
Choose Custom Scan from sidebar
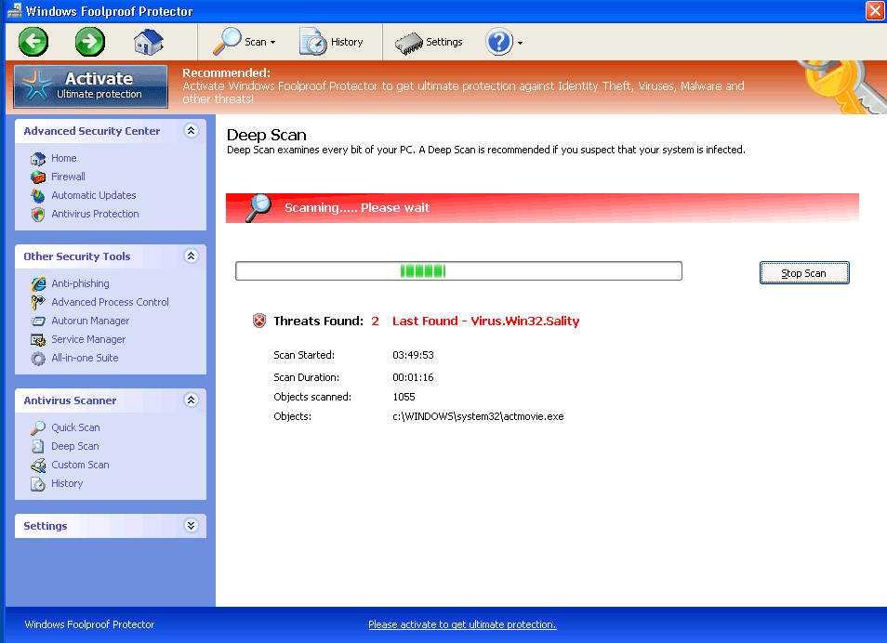80,465
